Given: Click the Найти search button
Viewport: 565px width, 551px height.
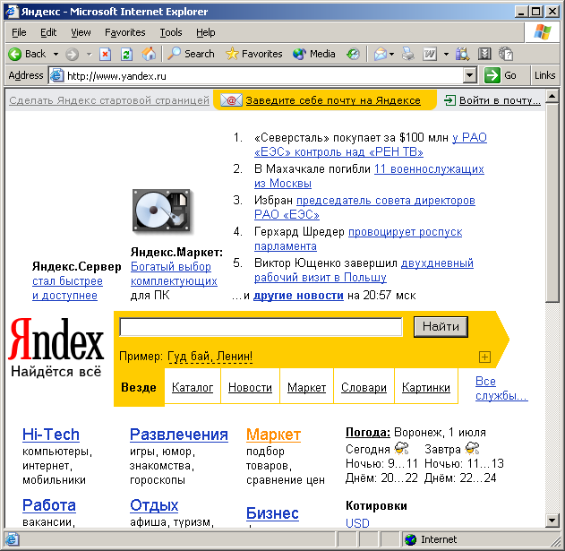Looking at the screenshot, I should tap(441, 327).
